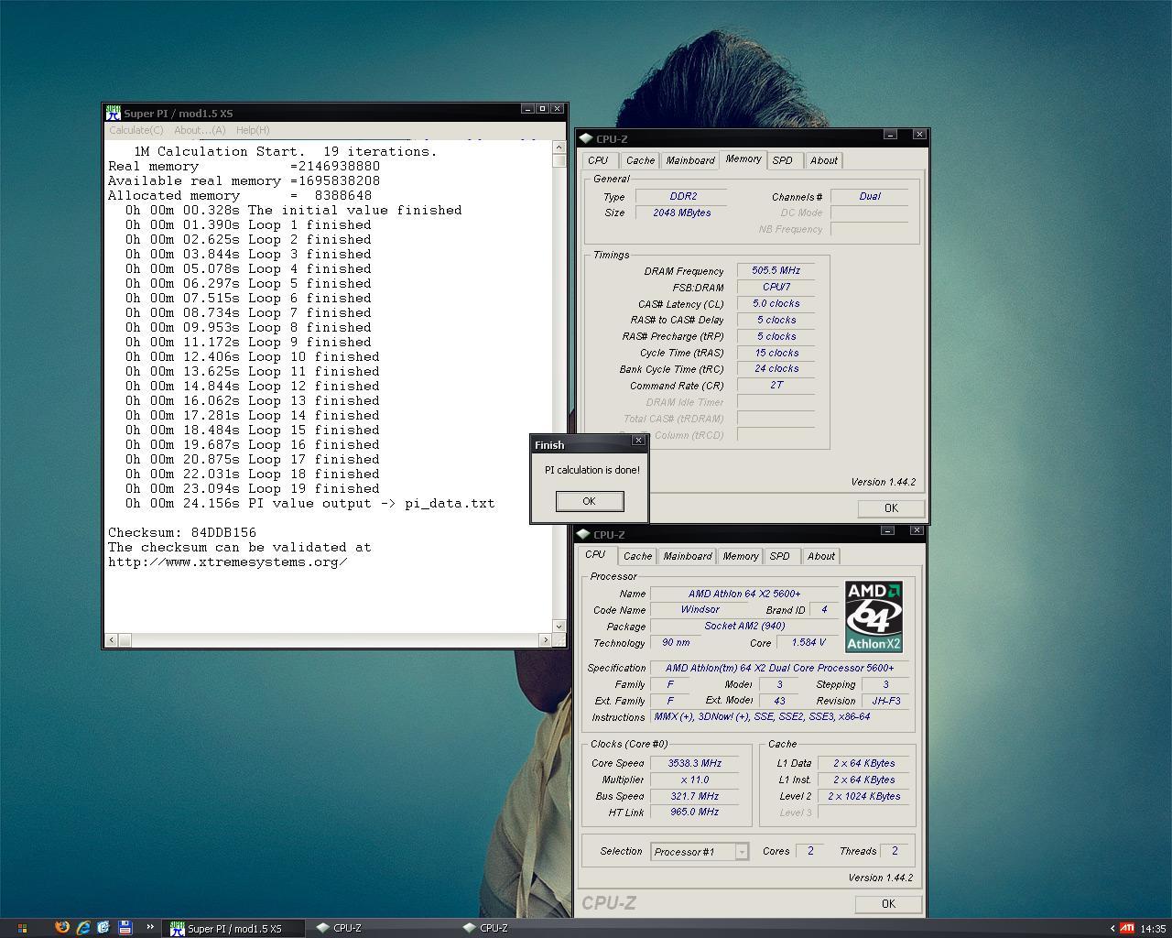Select CPU tab in the lower CPU-Z window
Viewport: 1172px width, 938px height.
pos(595,554)
